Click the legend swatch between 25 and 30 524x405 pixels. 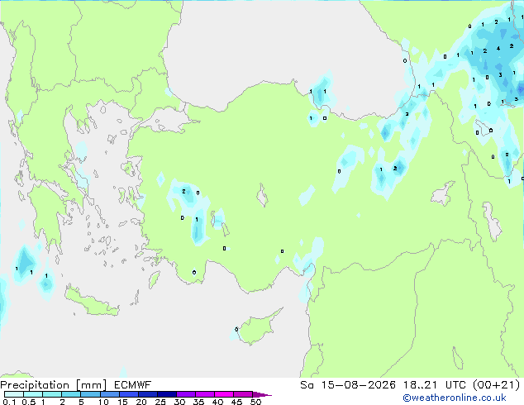click(166, 394)
